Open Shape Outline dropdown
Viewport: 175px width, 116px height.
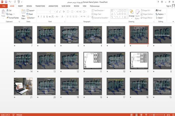click(x=147, y=14)
